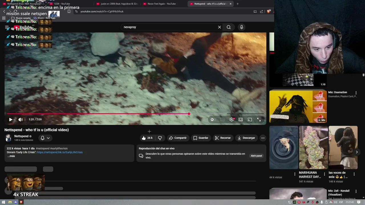Go to YouTube home via logo

tap(23, 27)
